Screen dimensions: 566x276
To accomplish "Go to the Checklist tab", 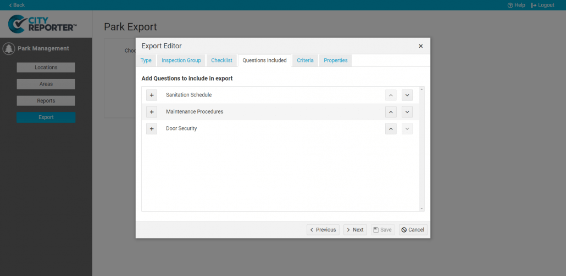I will point(222,60).
